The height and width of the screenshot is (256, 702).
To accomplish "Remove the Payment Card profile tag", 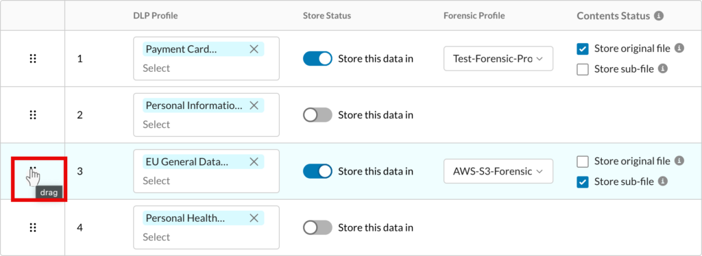I will [254, 49].
